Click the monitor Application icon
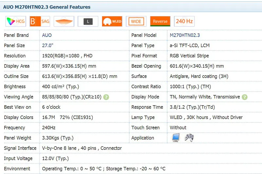 pos(176,138)
